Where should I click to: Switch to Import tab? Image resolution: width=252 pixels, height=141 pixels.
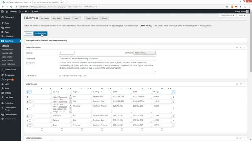pos(67,18)
